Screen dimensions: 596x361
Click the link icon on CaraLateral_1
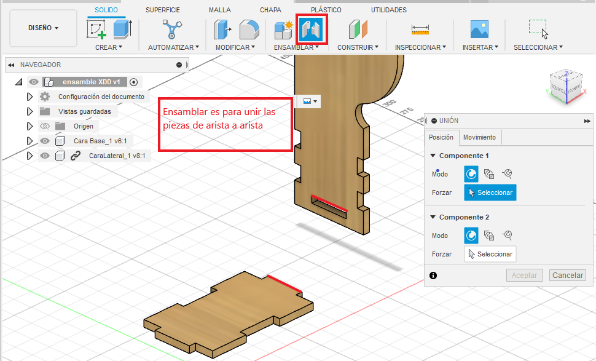75,156
